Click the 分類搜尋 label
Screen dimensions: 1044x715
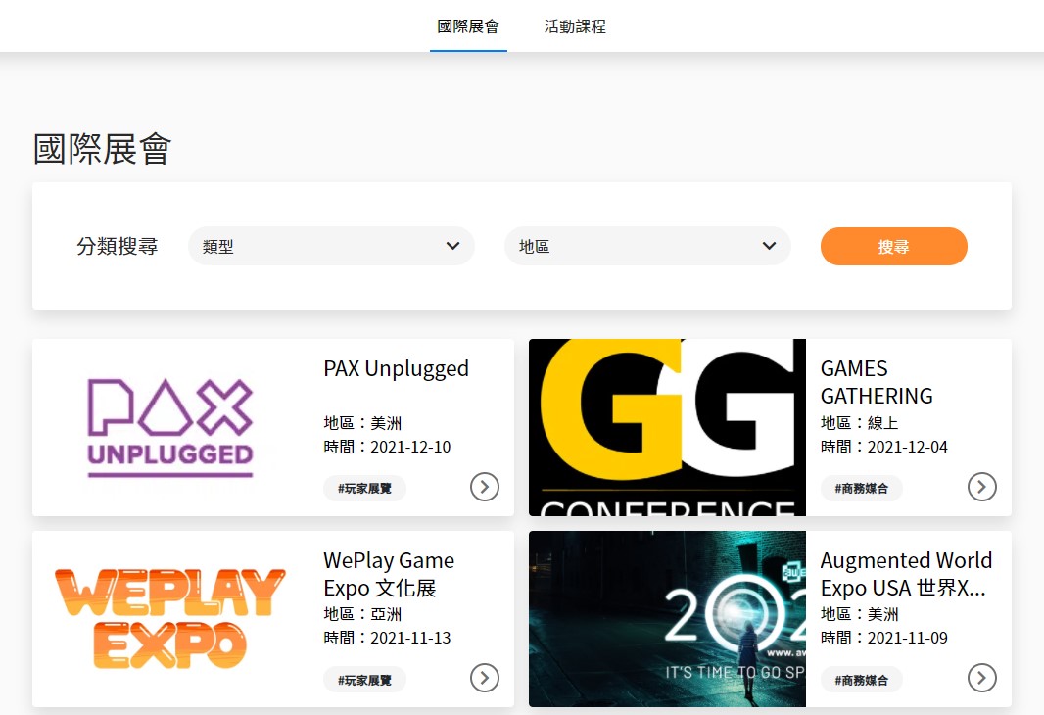pos(118,246)
